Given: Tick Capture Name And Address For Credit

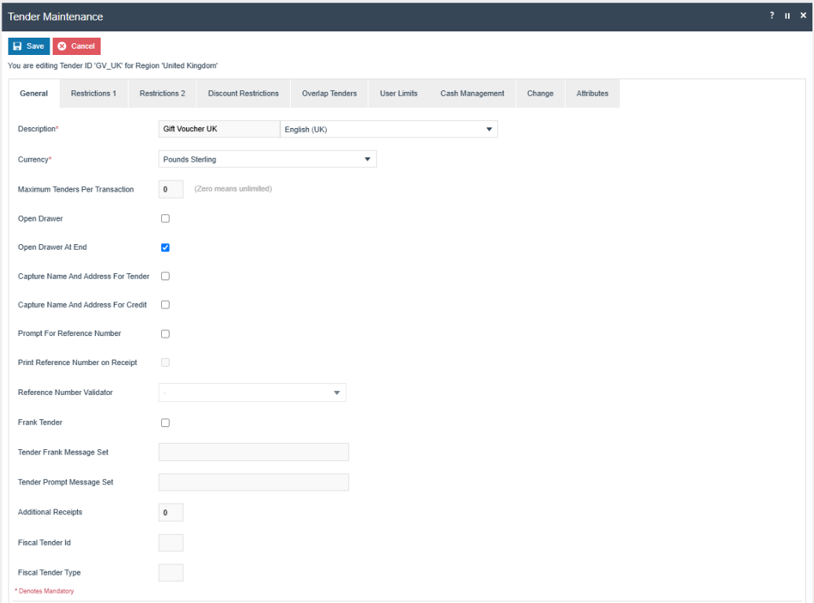Looking at the screenshot, I should [x=165, y=305].
